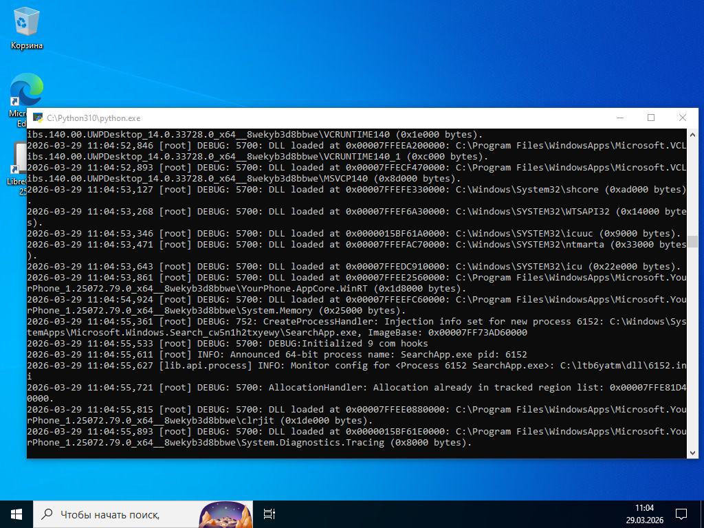Open Task View from the taskbar

[269, 514]
